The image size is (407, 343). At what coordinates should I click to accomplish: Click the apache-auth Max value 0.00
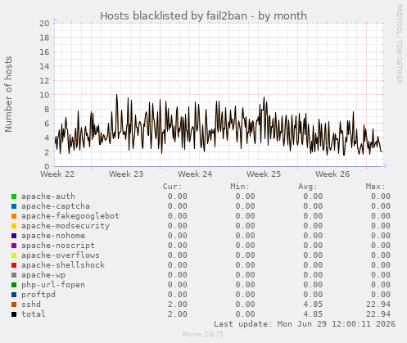(381, 196)
